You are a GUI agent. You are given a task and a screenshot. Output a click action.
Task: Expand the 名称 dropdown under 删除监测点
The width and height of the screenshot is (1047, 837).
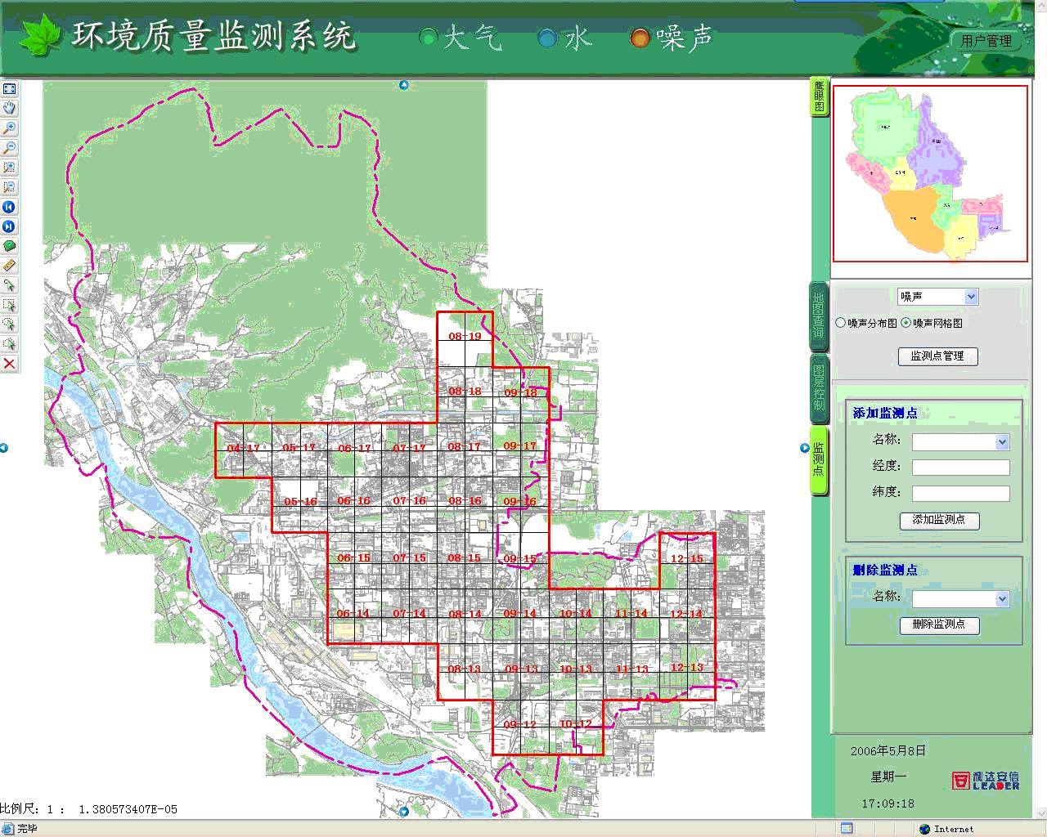1002,599
